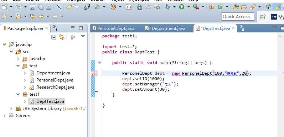Toggle Link with Editor arrows icon
The image size is (284, 137).
point(62,37)
